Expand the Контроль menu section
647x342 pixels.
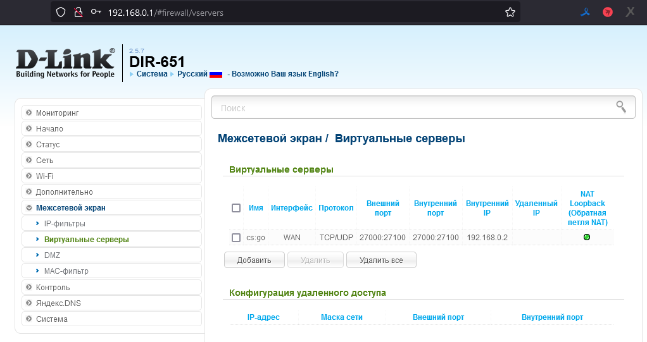111,287
